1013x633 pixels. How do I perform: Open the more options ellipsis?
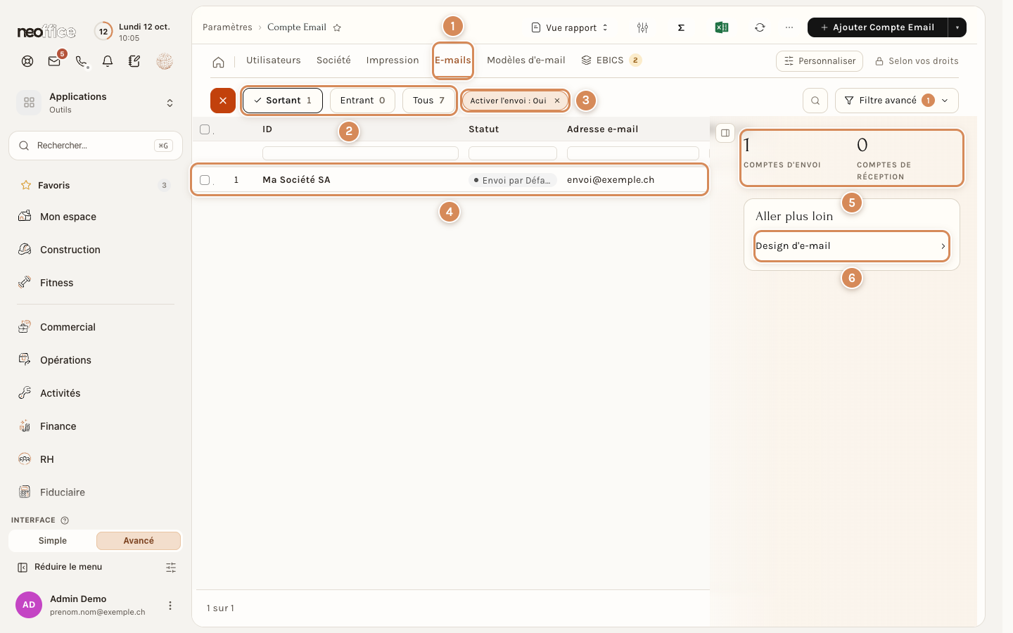click(789, 27)
